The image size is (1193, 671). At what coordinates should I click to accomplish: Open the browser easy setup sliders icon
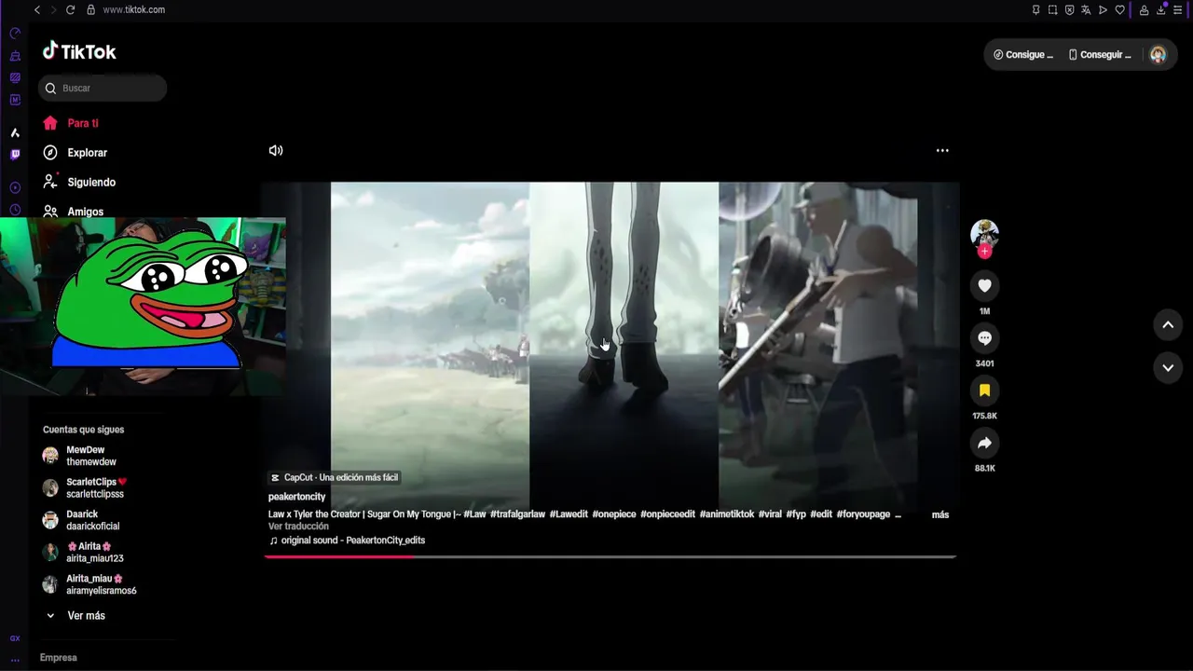[1178, 10]
